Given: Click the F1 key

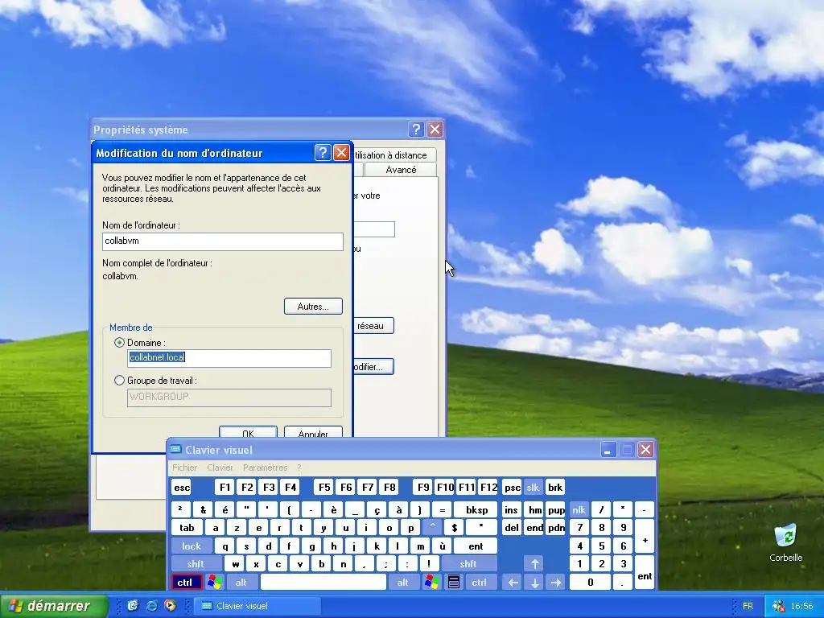Looking at the screenshot, I should tap(225, 488).
